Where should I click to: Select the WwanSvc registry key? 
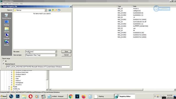tap(18, 85)
